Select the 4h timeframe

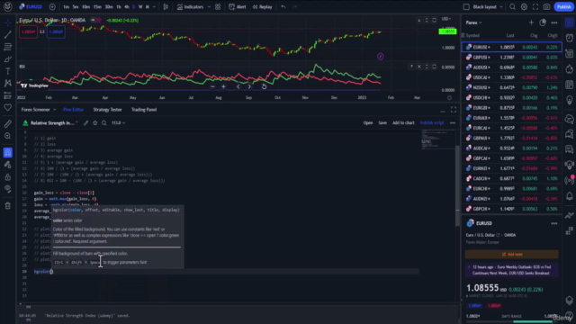[126, 6]
